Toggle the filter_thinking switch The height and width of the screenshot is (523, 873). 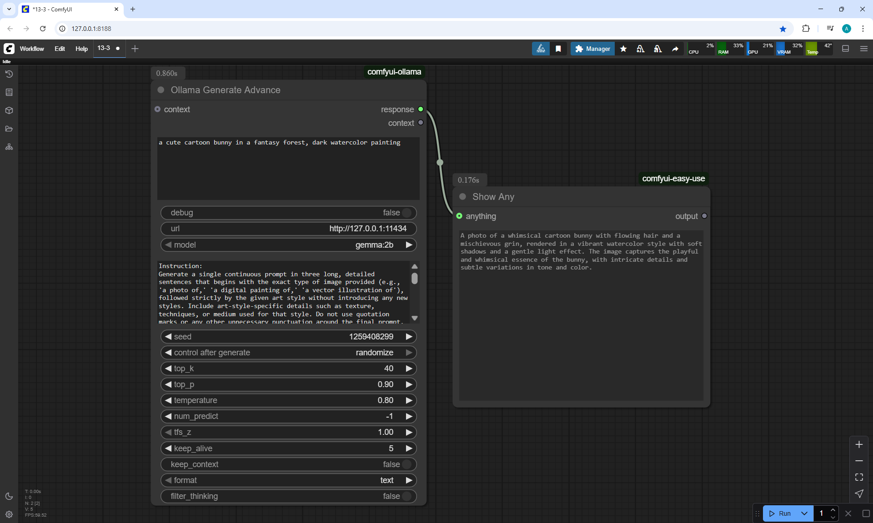point(406,496)
